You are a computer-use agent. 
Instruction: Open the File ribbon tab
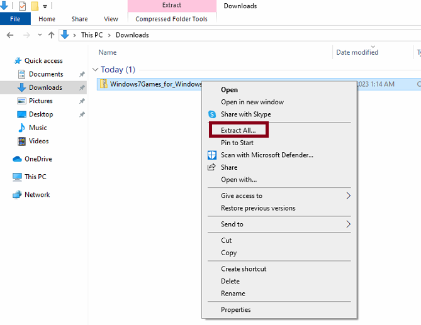tap(15, 19)
